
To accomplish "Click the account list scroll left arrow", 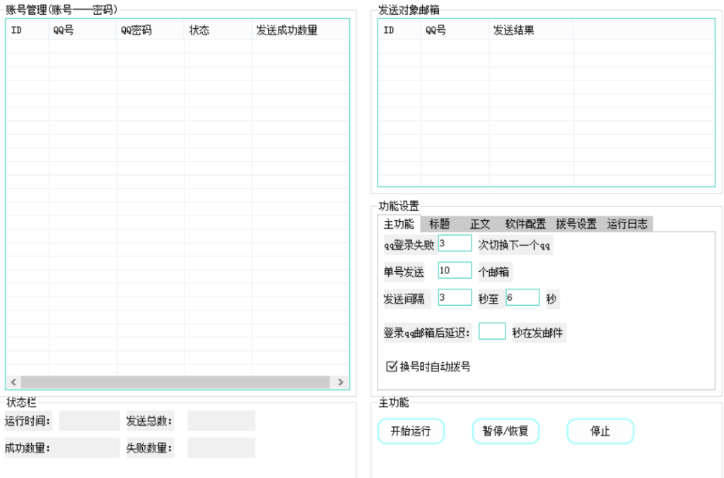I will (x=13, y=382).
